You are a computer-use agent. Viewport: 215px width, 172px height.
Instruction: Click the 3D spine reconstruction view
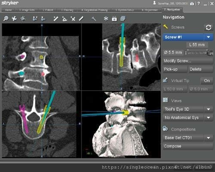tap(121, 124)
